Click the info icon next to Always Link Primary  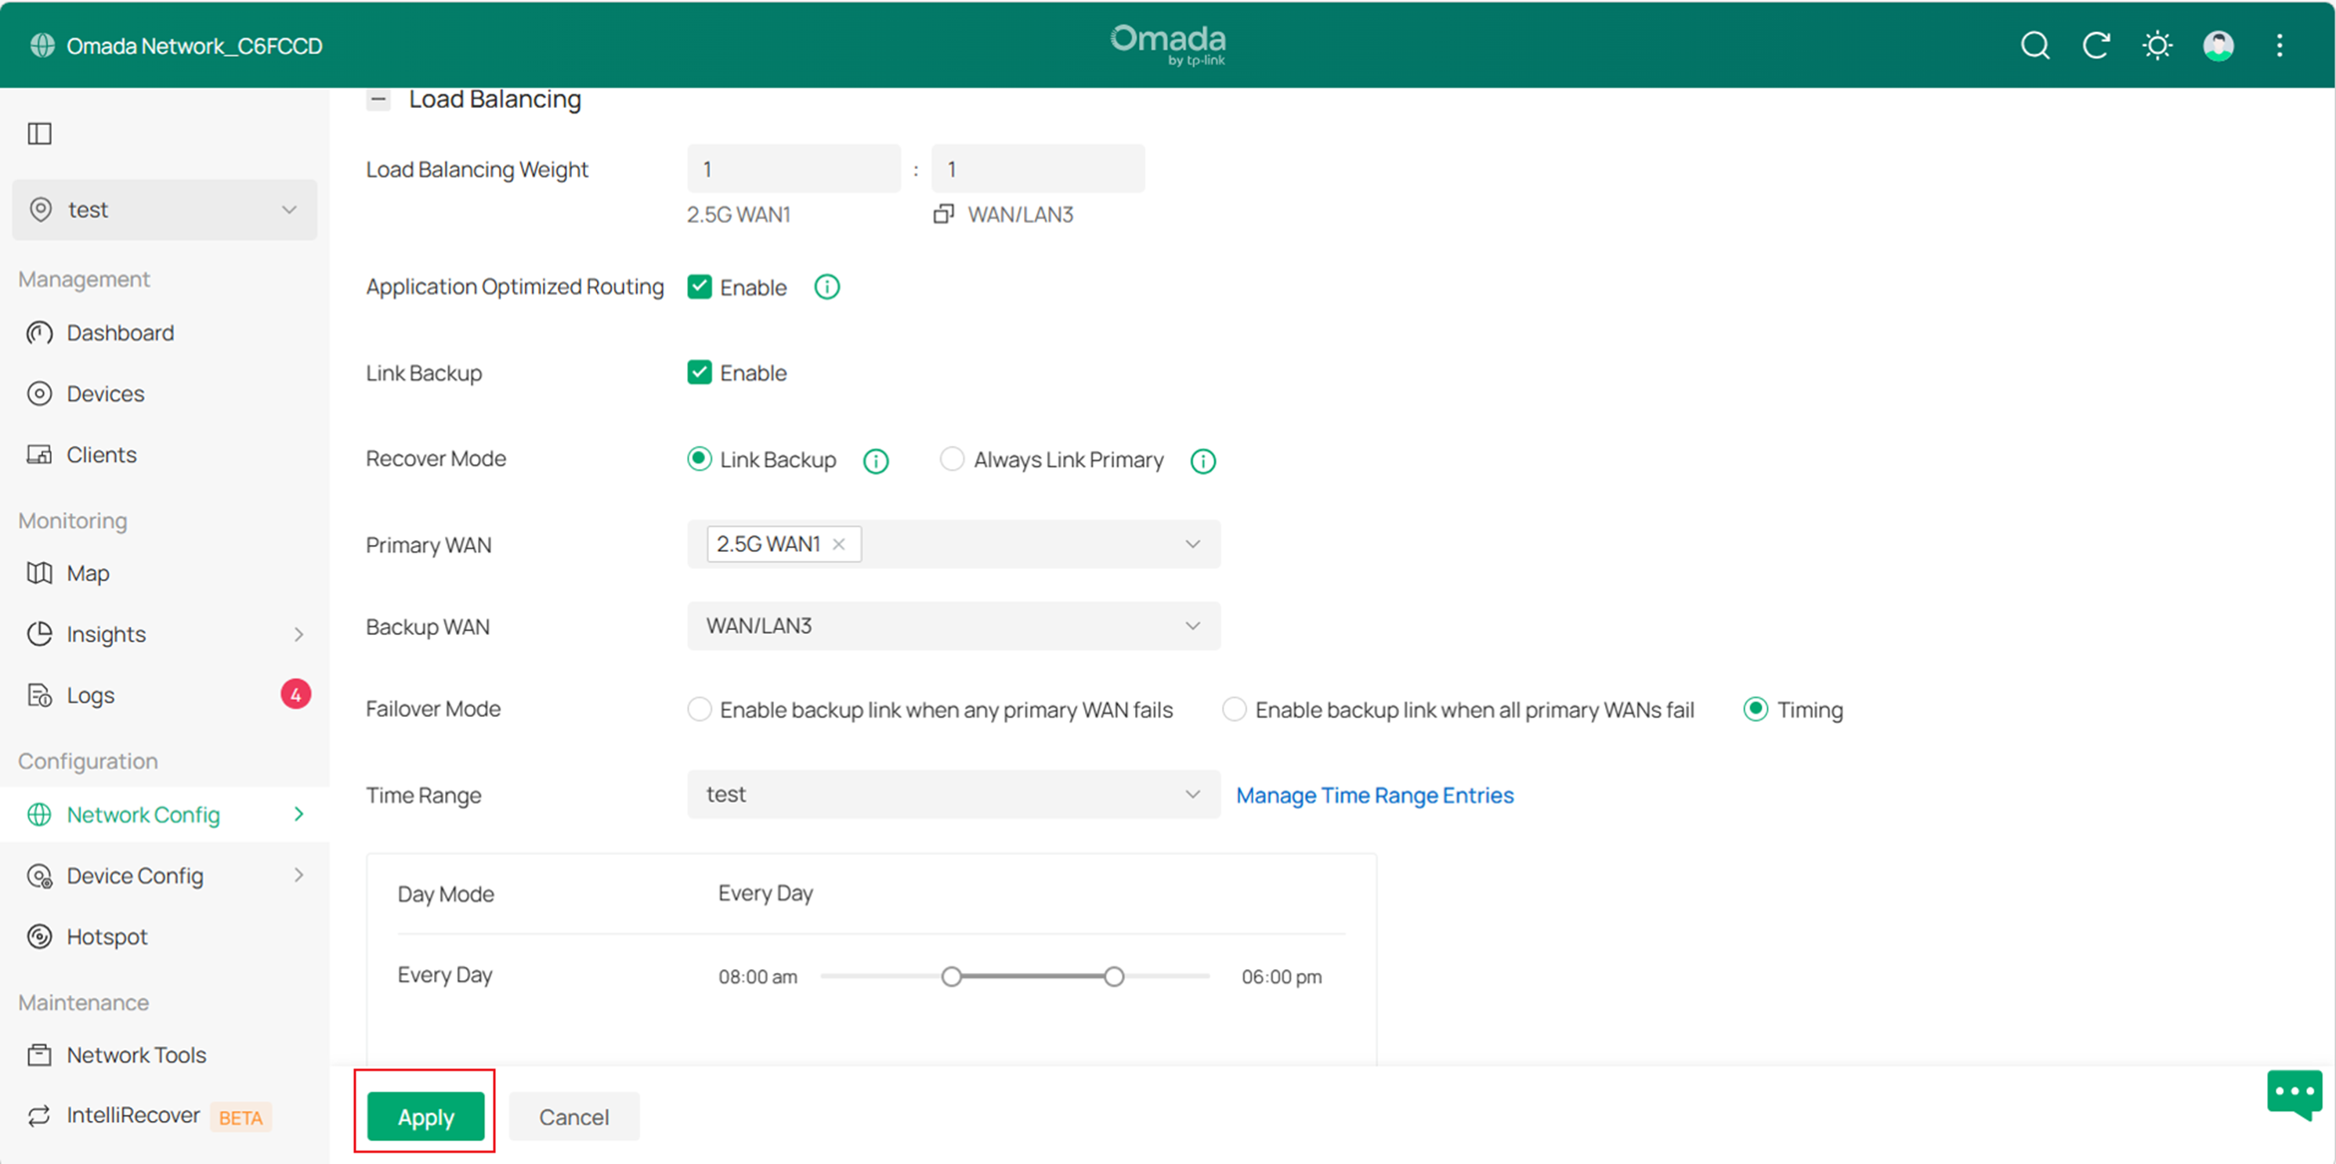(x=1202, y=461)
